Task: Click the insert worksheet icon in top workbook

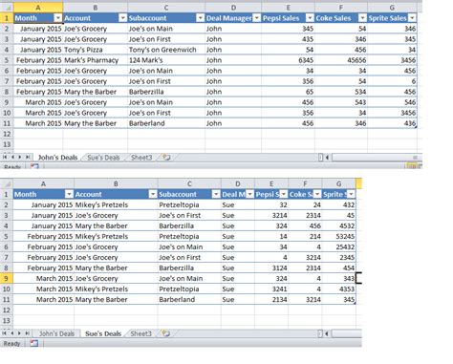Action: 166,157
